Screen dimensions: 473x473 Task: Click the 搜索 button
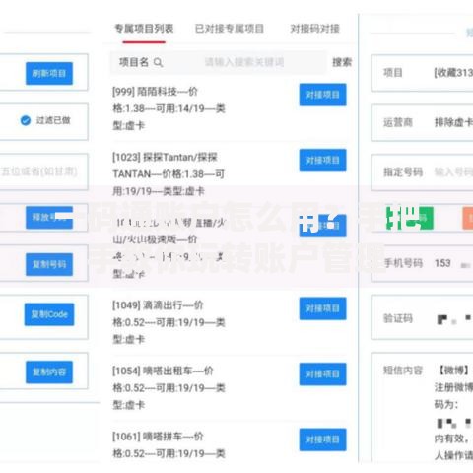342,62
